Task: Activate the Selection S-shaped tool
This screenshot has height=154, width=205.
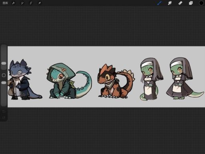Action: tap(31, 3)
